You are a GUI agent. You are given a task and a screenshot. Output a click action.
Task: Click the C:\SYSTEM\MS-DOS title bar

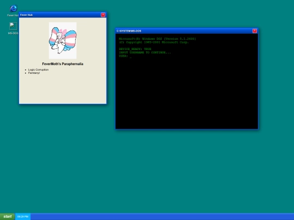(x=187, y=31)
